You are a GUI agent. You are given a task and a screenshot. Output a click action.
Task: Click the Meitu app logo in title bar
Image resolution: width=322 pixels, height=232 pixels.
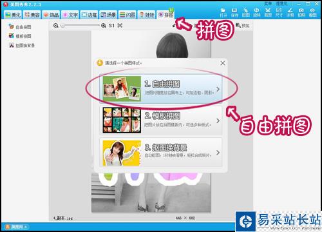tap(6, 4)
